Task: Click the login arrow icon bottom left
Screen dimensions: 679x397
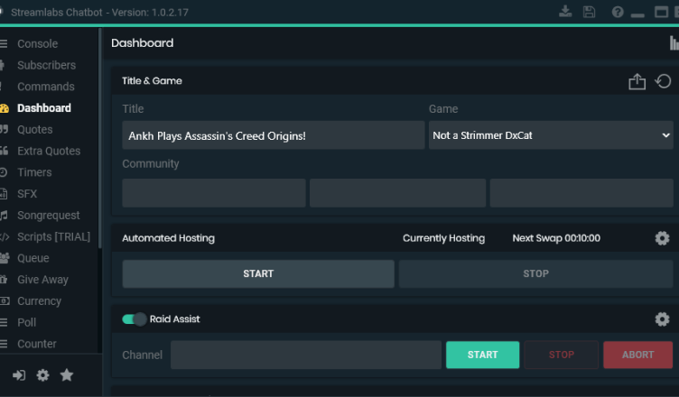Action: tap(19, 375)
